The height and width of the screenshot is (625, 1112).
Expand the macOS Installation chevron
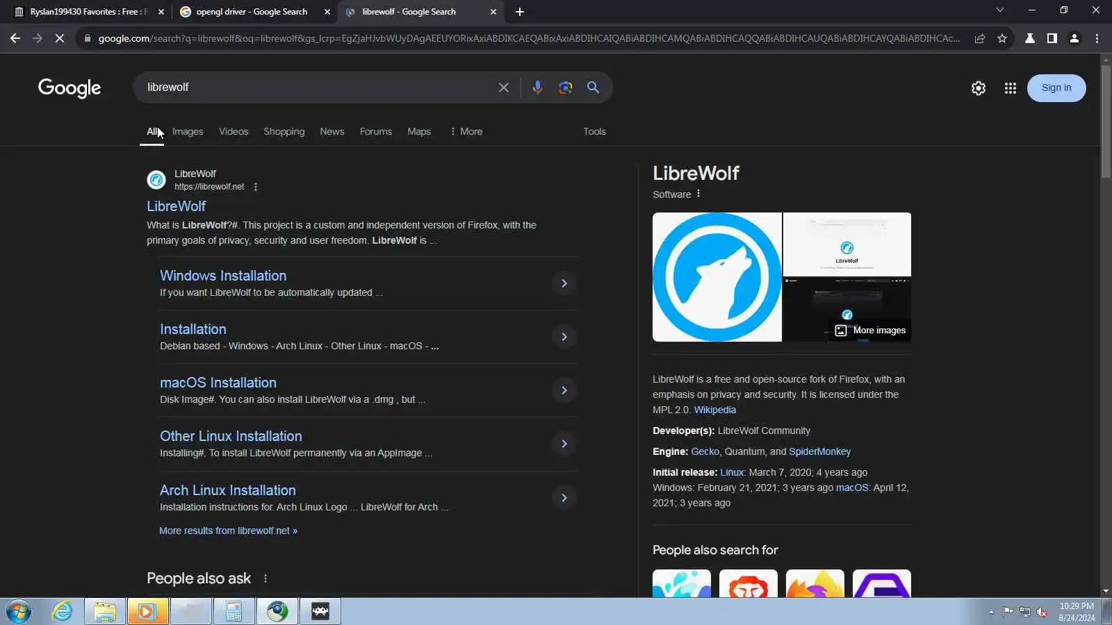(x=564, y=390)
